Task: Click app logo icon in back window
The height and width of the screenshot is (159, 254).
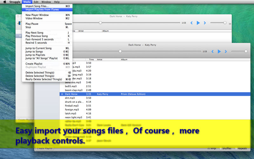Action: (20, 23)
